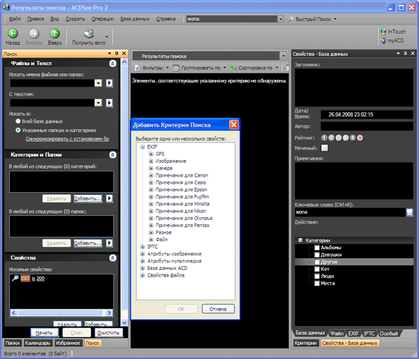Set rating 5 in properties panel
The height and width of the screenshot is (359, 419).
353,138
